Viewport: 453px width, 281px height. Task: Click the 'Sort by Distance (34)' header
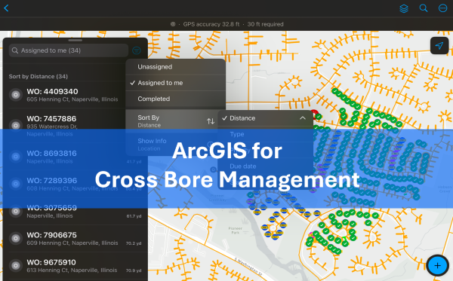click(39, 76)
